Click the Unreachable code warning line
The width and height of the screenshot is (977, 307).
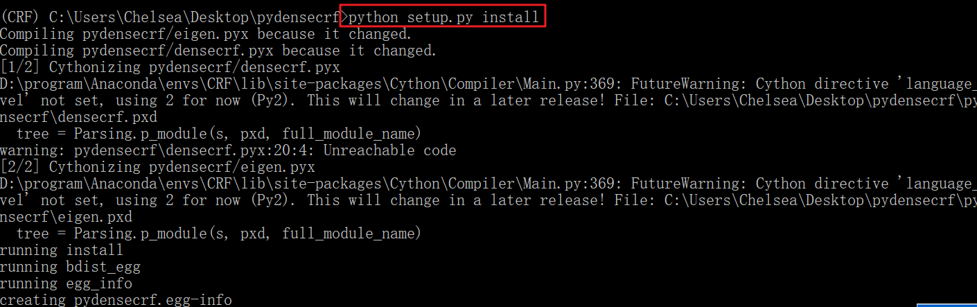pos(227,150)
